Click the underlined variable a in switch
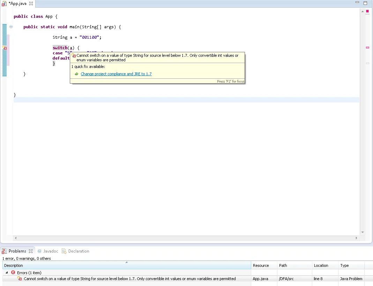 (71, 48)
